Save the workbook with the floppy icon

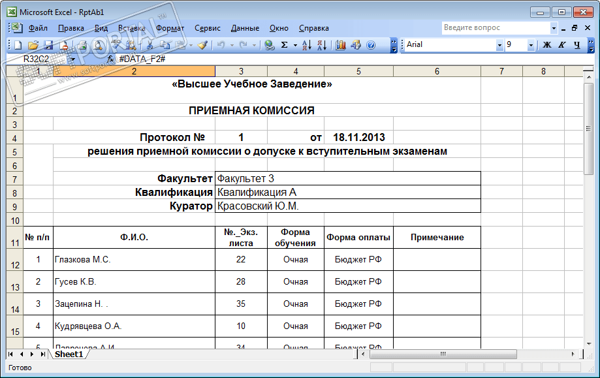coord(48,45)
